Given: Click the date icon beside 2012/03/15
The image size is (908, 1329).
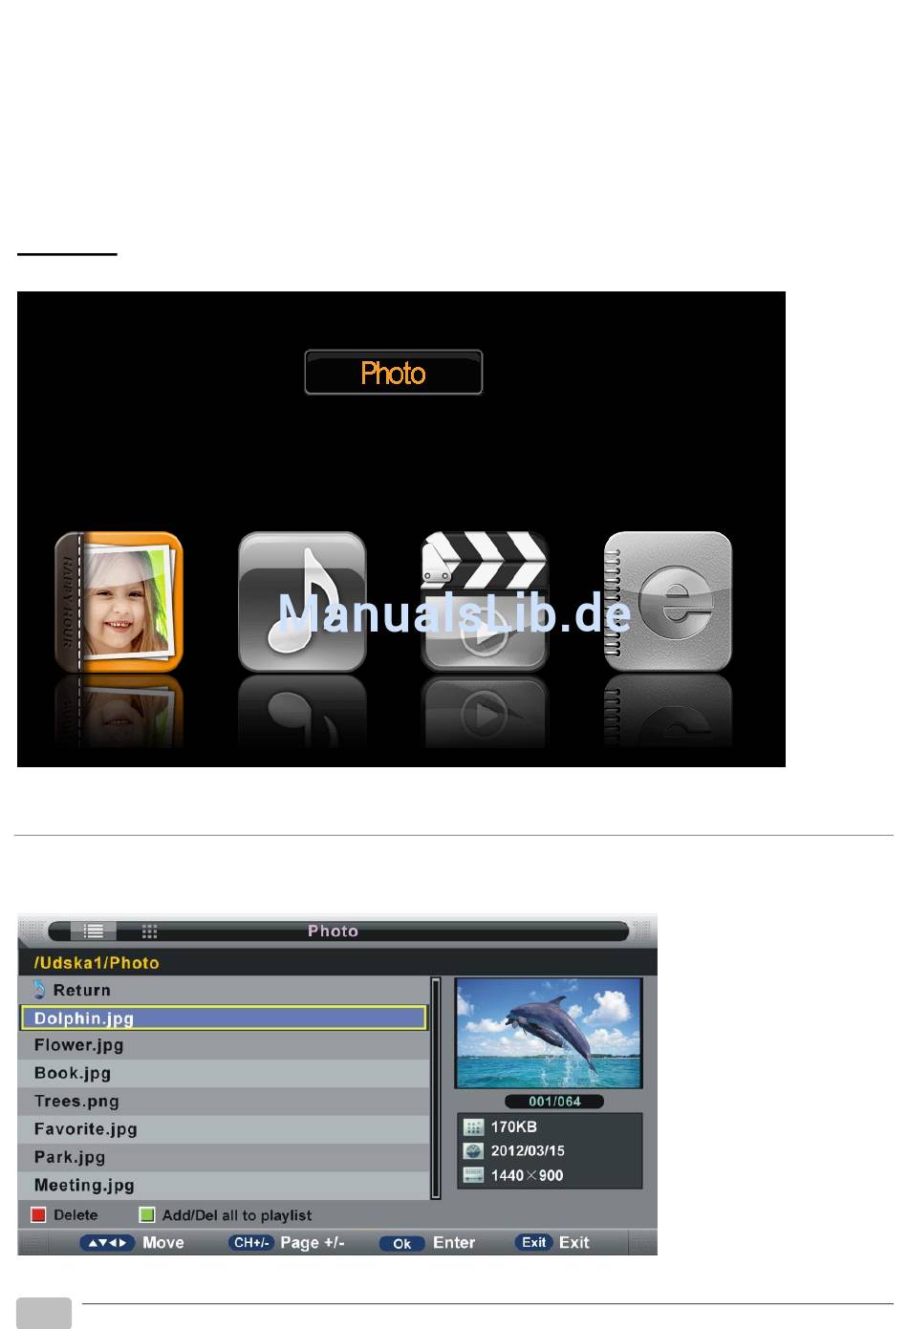Looking at the screenshot, I should pos(473,1151).
